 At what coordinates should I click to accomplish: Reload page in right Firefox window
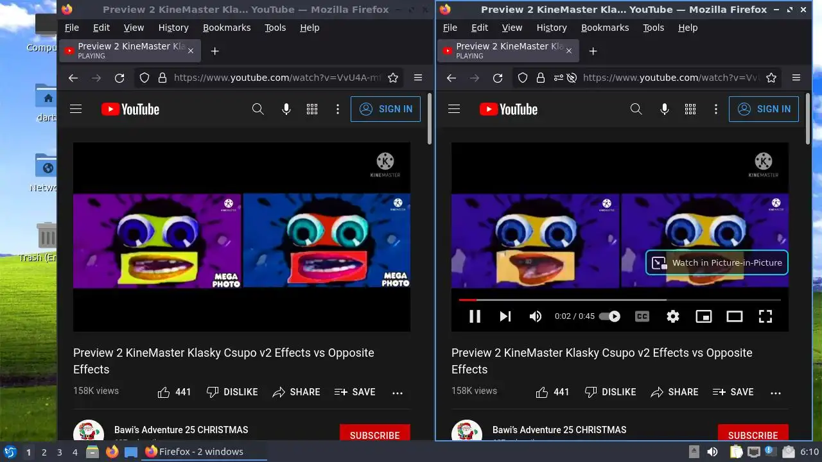pyautogui.click(x=498, y=78)
